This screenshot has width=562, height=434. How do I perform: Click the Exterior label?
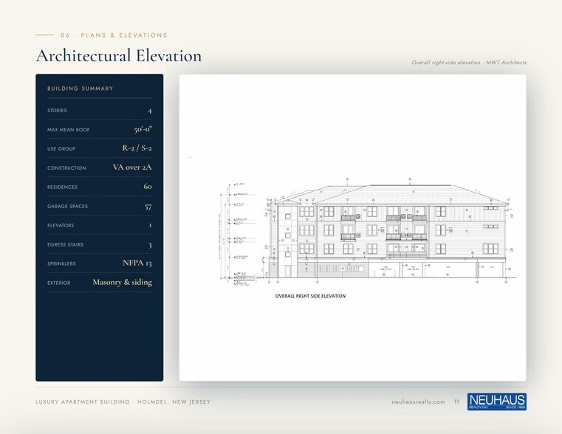pos(59,283)
